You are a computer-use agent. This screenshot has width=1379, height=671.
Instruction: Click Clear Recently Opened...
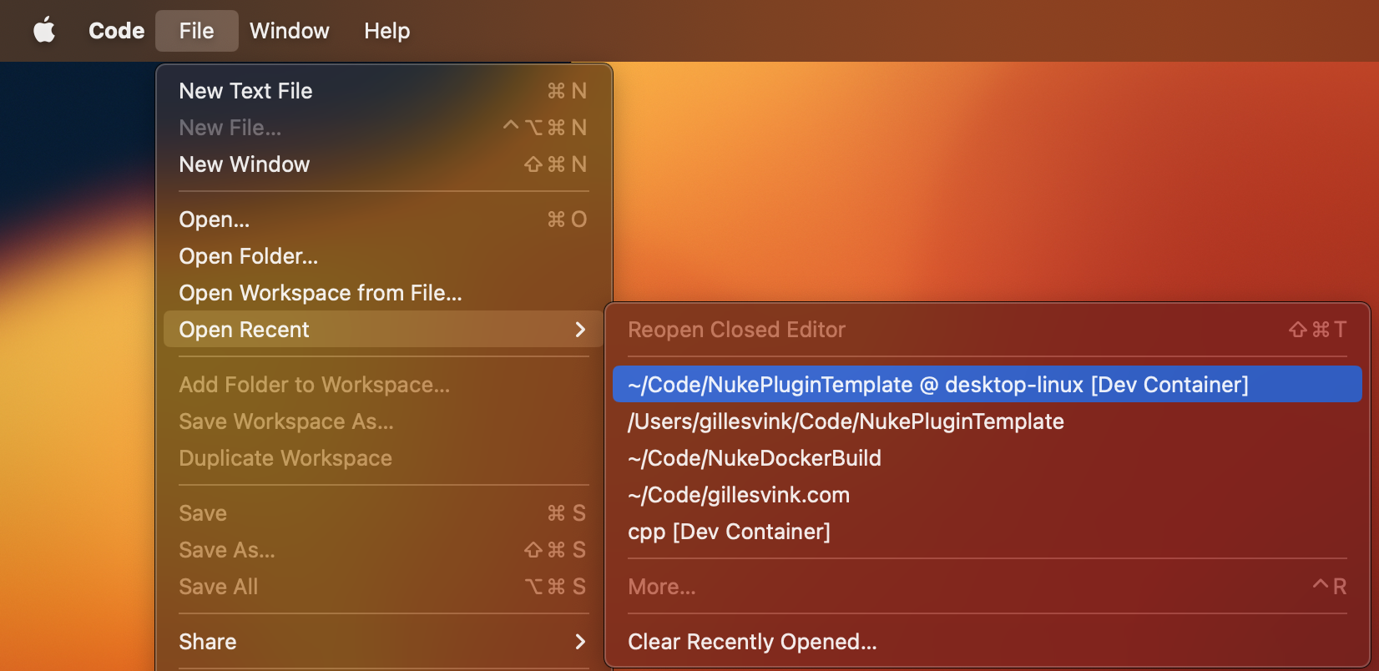pos(751,642)
